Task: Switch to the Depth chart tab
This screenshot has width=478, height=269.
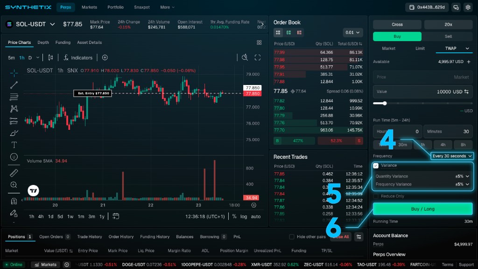Action: pos(43,42)
